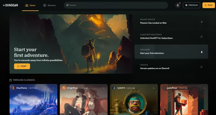This screenshot has width=216, height=115.
Task: Open OnyxFlame username link
Action: coord(21,88)
